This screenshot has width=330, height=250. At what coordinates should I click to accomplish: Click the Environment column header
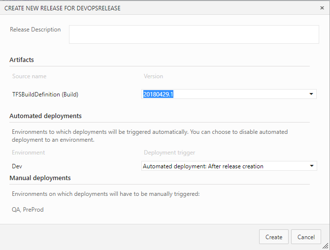[29, 153]
